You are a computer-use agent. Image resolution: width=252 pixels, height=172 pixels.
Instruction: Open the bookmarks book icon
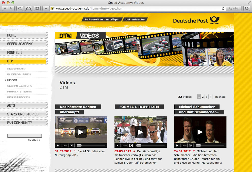click(x=20, y=8)
